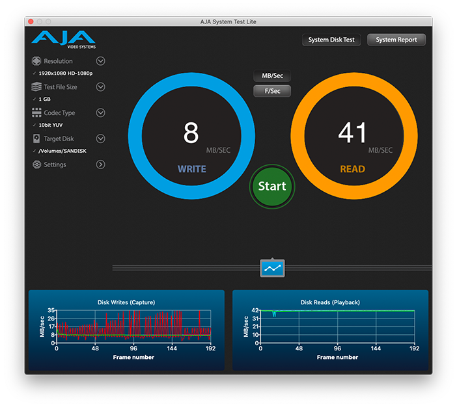
Task: Click the Target Disk label
Action: pyautogui.click(x=59, y=138)
